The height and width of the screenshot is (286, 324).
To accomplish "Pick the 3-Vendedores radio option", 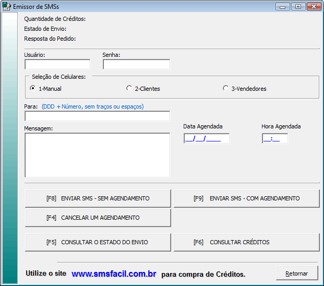I will 226,88.
